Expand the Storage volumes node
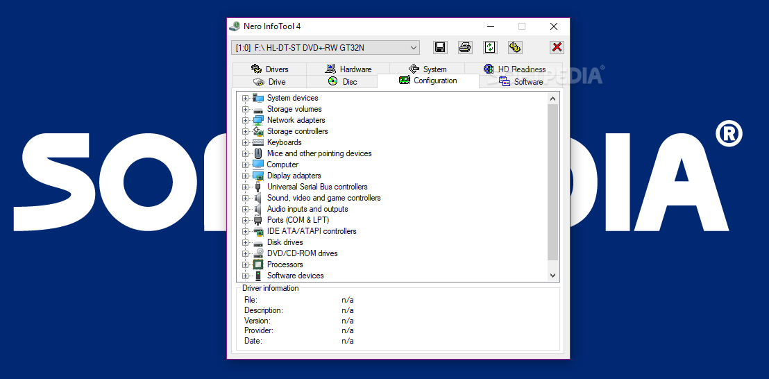The image size is (769, 379). tap(245, 110)
